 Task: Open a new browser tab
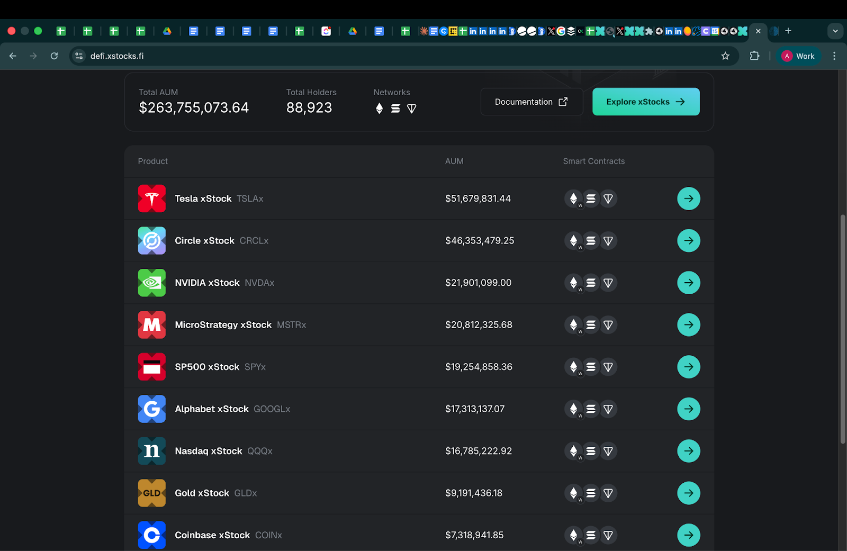[x=788, y=31]
